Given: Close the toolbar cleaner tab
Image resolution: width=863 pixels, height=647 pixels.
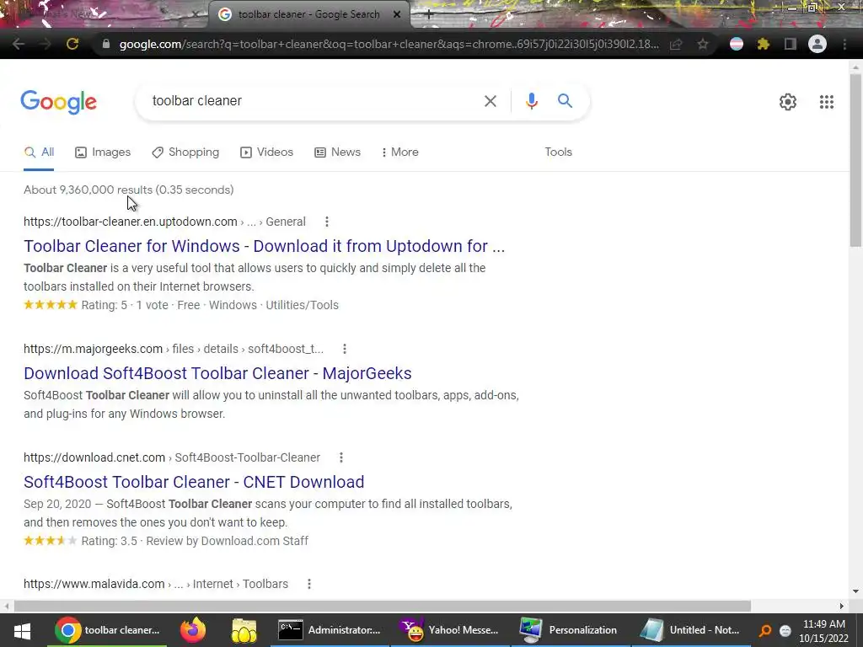Looking at the screenshot, I should pos(397,15).
